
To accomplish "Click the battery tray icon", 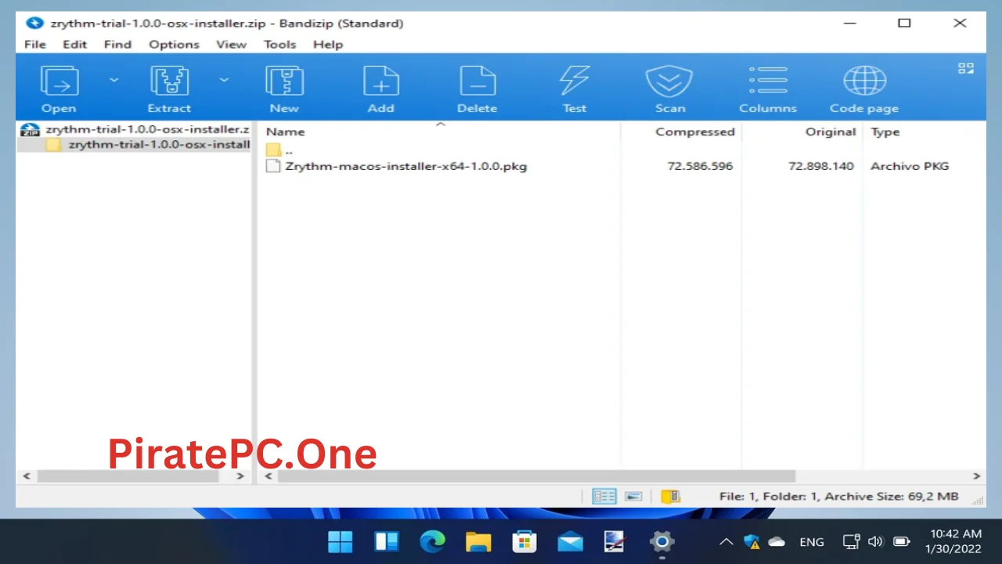I will pos(902,541).
